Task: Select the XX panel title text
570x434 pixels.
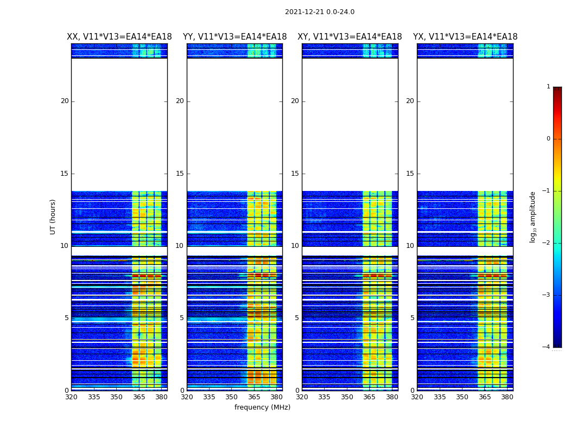Action: (119, 37)
